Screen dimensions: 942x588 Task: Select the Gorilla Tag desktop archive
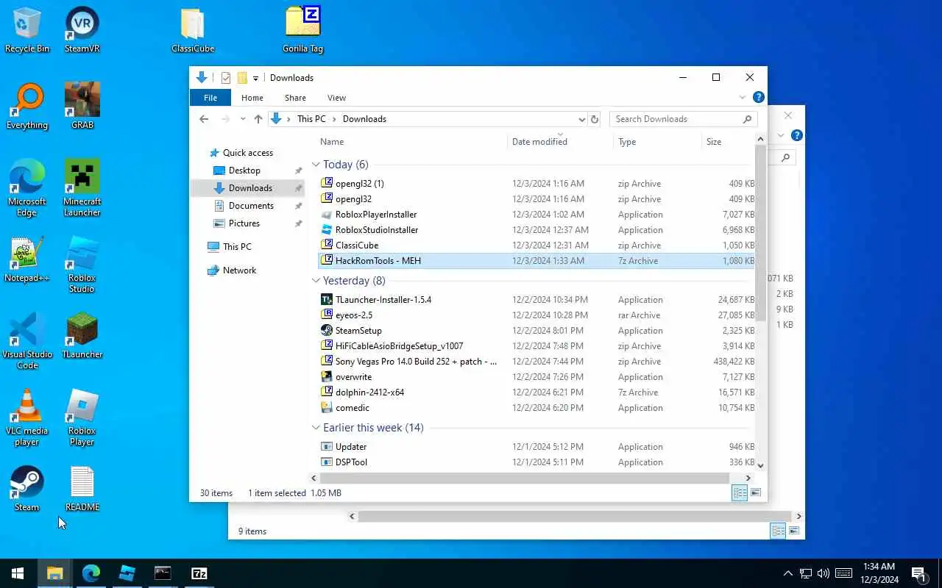coord(302,30)
